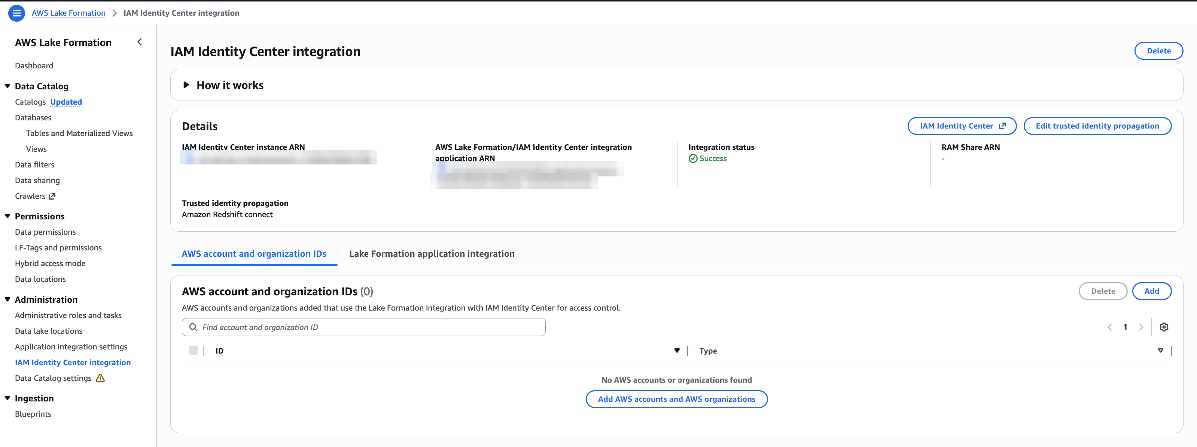Image resolution: width=1197 pixels, height=447 pixels.
Task: Click the Integration status success check icon
Action: coord(693,159)
